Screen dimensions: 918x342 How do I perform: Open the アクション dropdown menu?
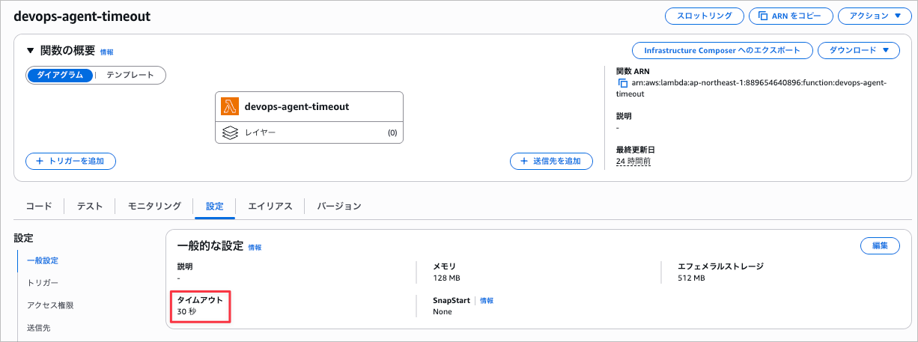874,16
